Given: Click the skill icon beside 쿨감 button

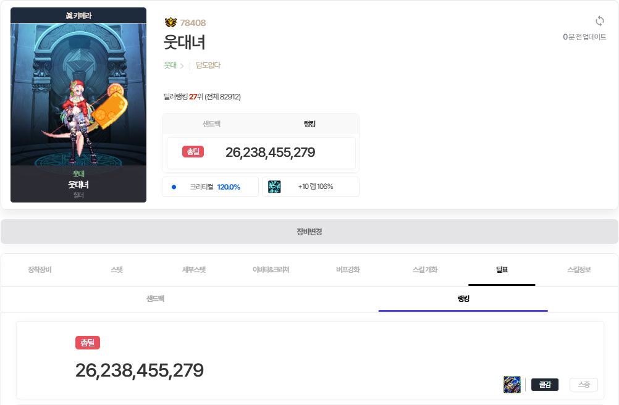Looking at the screenshot, I should click(x=512, y=385).
